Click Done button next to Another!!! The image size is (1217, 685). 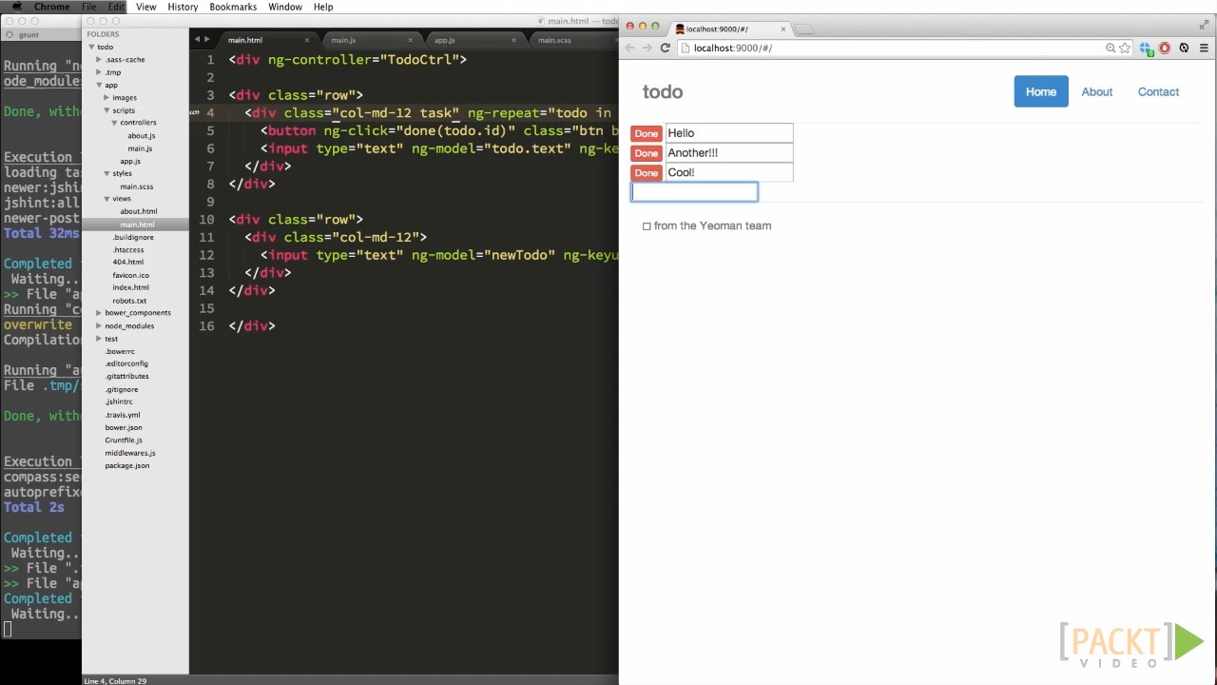point(647,153)
